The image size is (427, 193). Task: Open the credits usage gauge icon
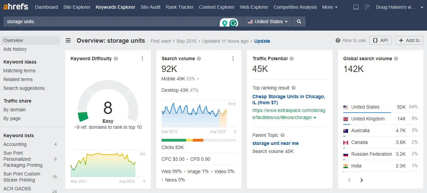click(368, 7)
